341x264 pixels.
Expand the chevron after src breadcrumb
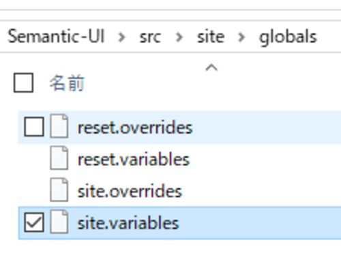(179, 37)
